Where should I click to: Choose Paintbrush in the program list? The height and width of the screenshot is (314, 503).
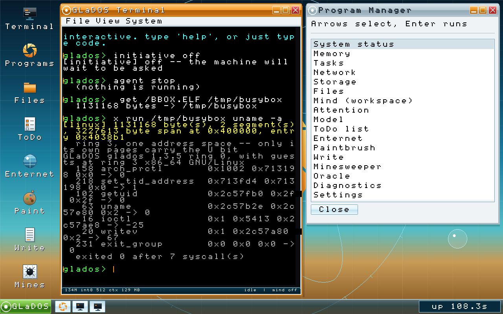(402, 148)
